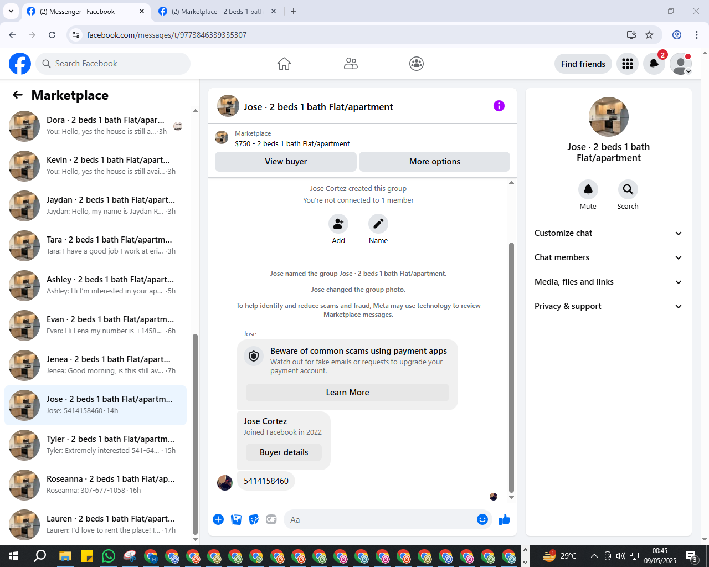Viewport: 709px width, 567px height.
Task: Close the Marketplace browser tab
Action: [x=274, y=11]
